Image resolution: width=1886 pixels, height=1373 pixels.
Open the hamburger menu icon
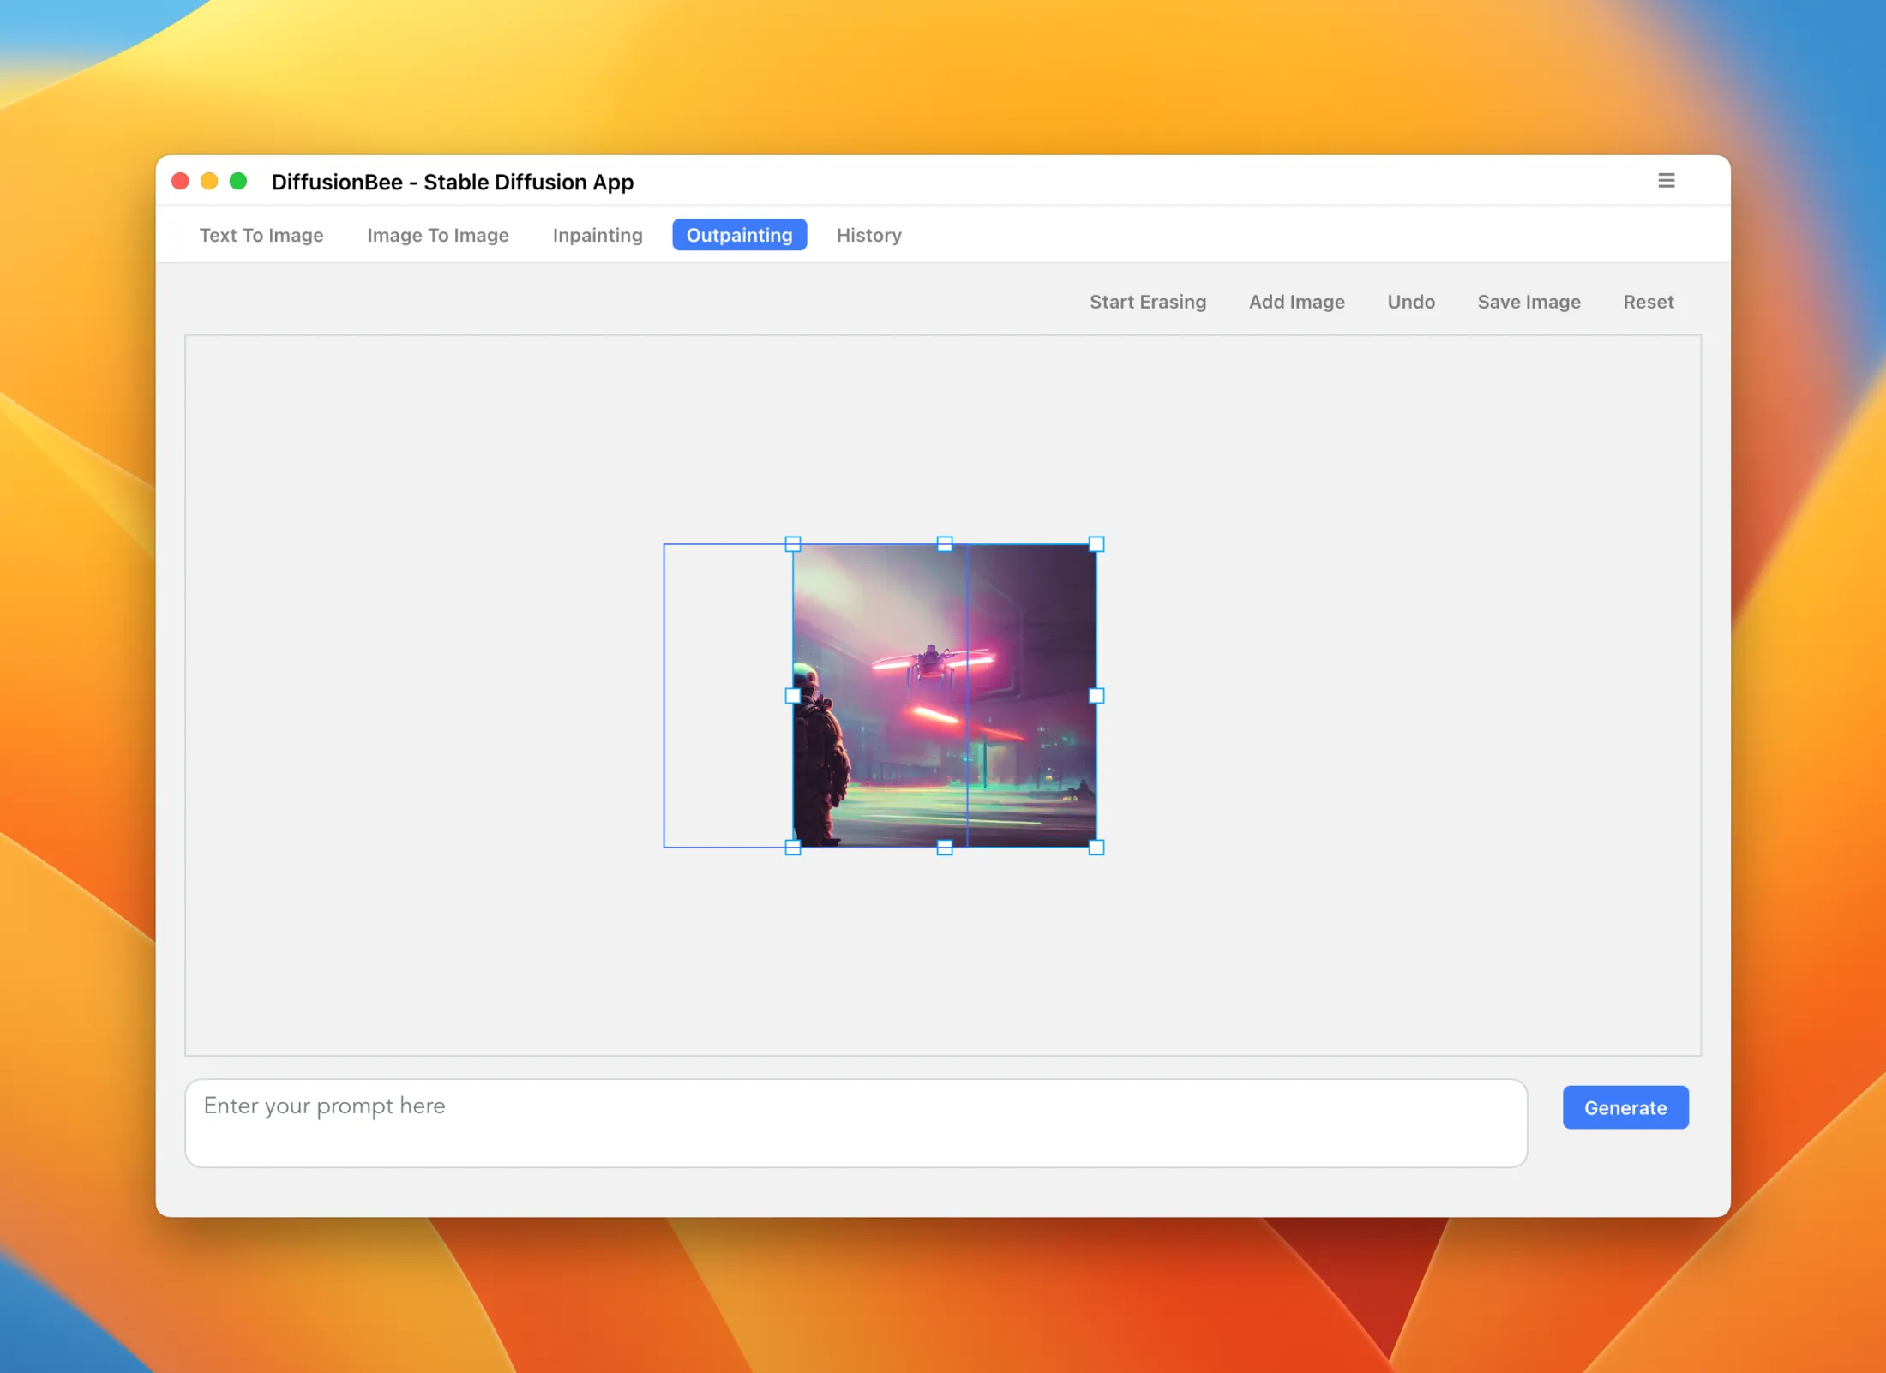pos(1666,181)
